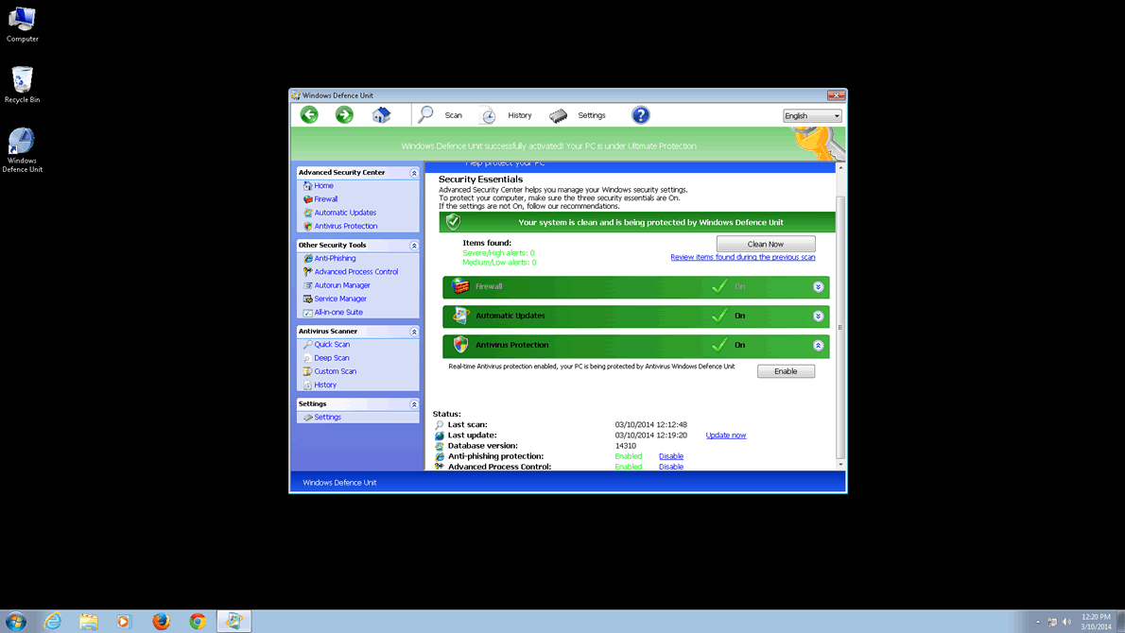Disable Anti-phishing protection
This screenshot has height=633, width=1125.
[x=670, y=456]
